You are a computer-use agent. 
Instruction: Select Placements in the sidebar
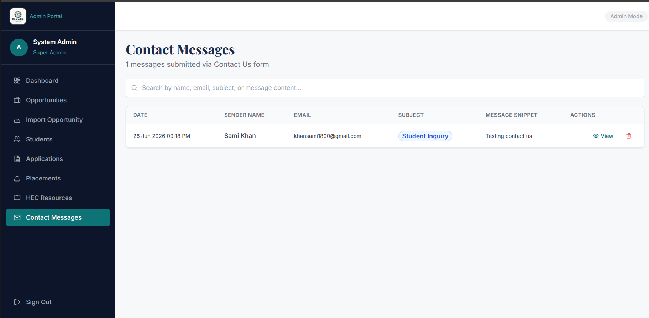click(x=58, y=178)
